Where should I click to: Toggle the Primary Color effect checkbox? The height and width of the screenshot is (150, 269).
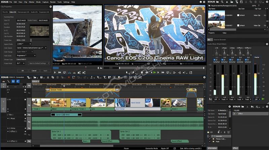[209, 139]
